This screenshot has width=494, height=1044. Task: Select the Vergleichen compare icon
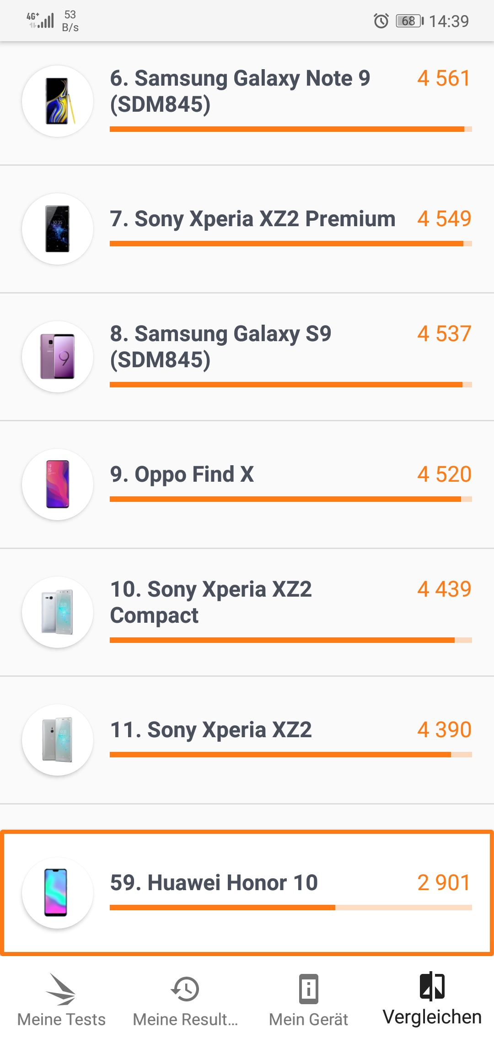(432, 986)
